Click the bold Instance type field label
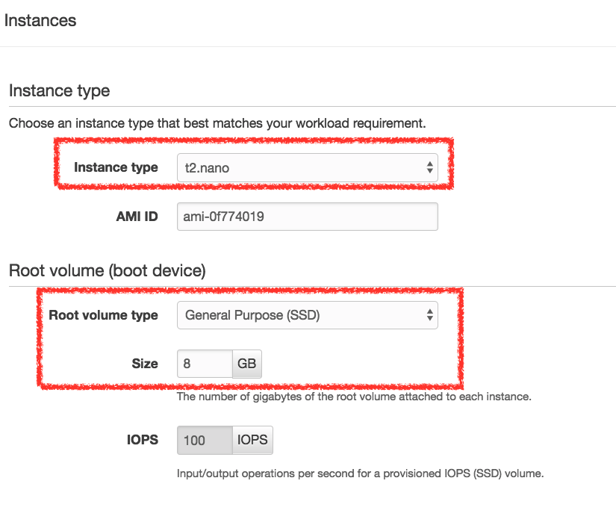The height and width of the screenshot is (528, 616). 116,167
